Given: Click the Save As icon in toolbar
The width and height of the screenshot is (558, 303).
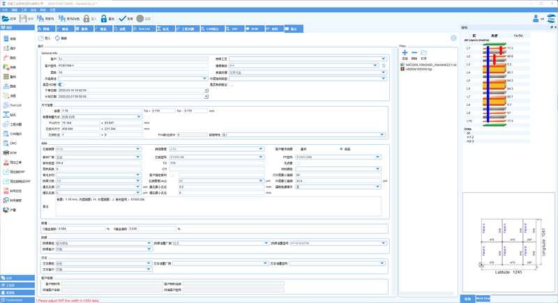Looking at the screenshot, I should (40, 19).
